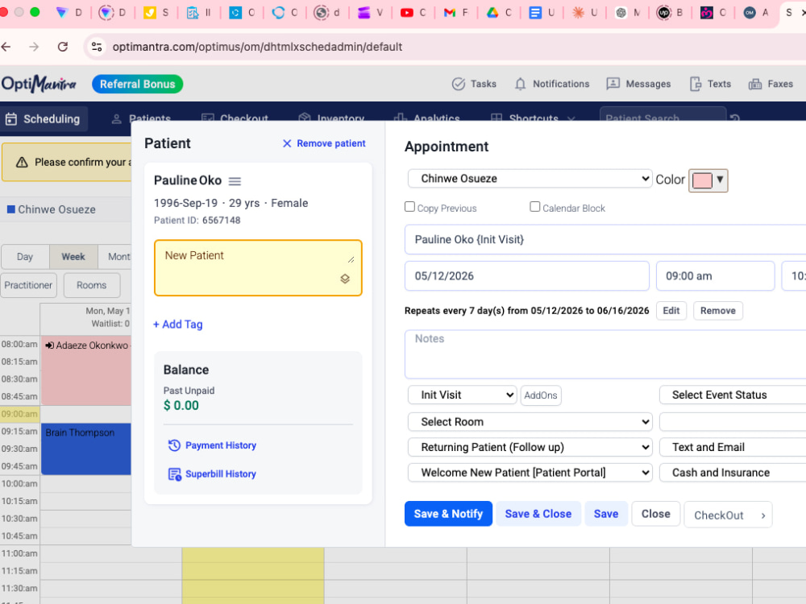Click the Save & Notify button
Viewport: 806px width, 604px height.
coord(448,514)
